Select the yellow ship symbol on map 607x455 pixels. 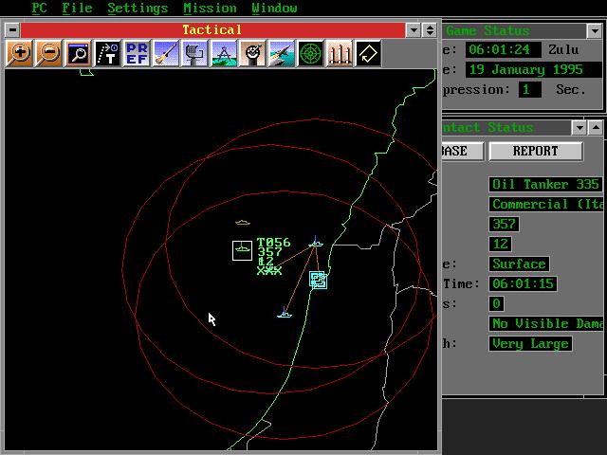coord(243,223)
